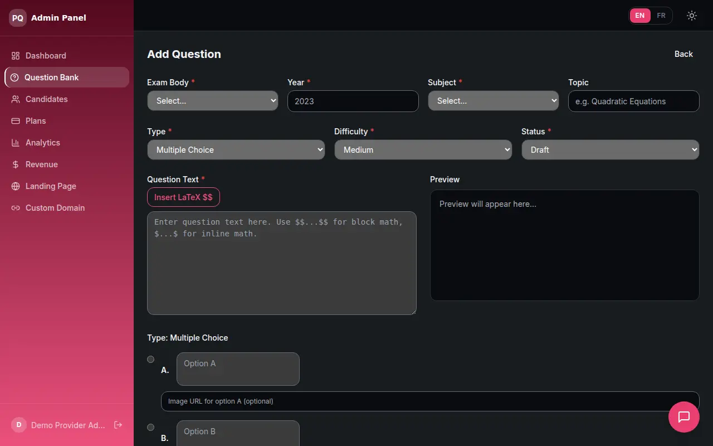Screen dimensions: 713x446
Task: Open the Analytics menu item
Action: click(x=67, y=143)
